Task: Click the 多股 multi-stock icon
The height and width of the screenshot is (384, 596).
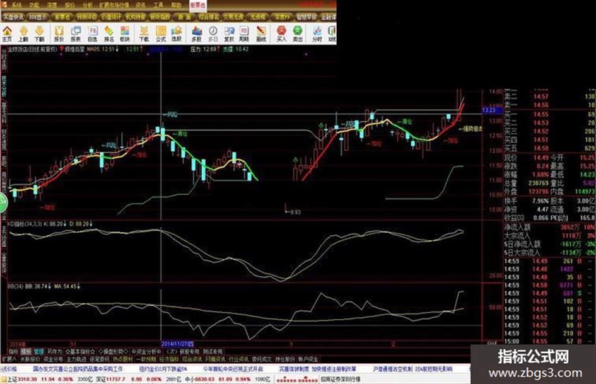Action: point(196,33)
